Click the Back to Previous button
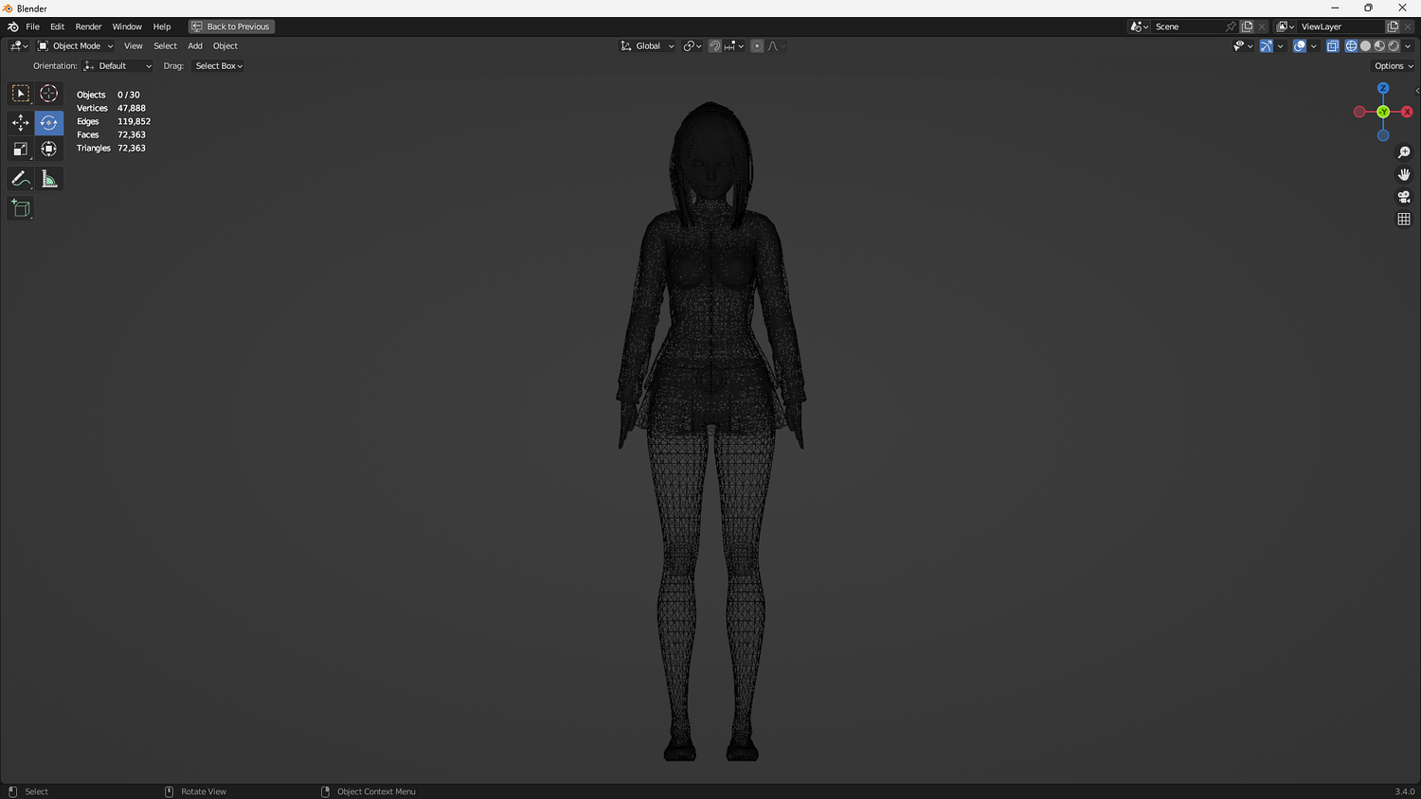The image size is (1421, 799). pos(231,27)
